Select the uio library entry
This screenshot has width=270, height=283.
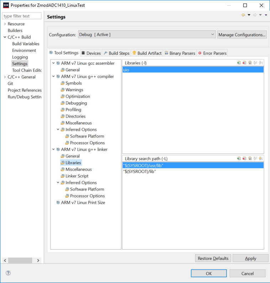click(193, 70)
